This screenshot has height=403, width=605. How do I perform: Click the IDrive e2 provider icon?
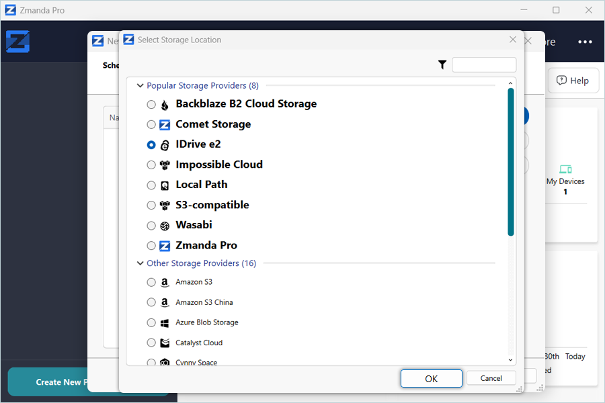(165, 145)
